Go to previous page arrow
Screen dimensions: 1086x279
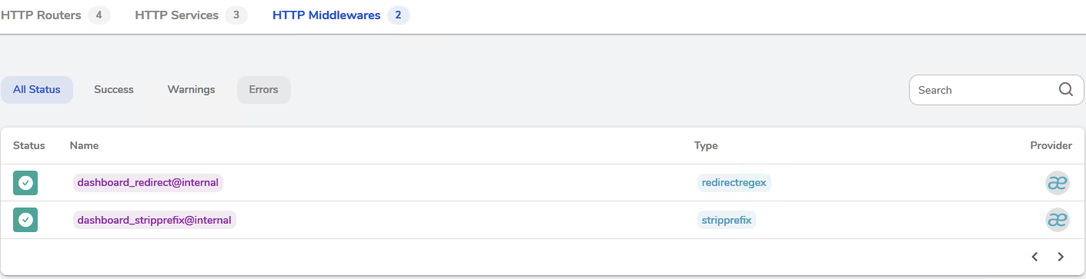1035,257
